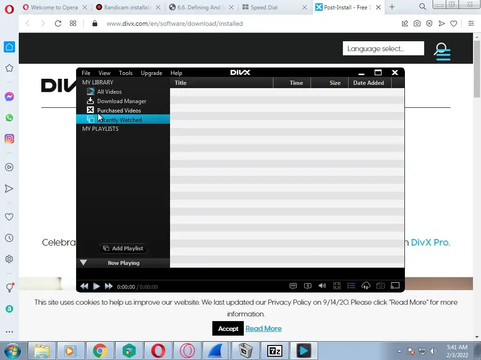Open Messenger in Opera sidebar
Screen dimensions: 481x360
pyautogui.click(x=9, y=97)
